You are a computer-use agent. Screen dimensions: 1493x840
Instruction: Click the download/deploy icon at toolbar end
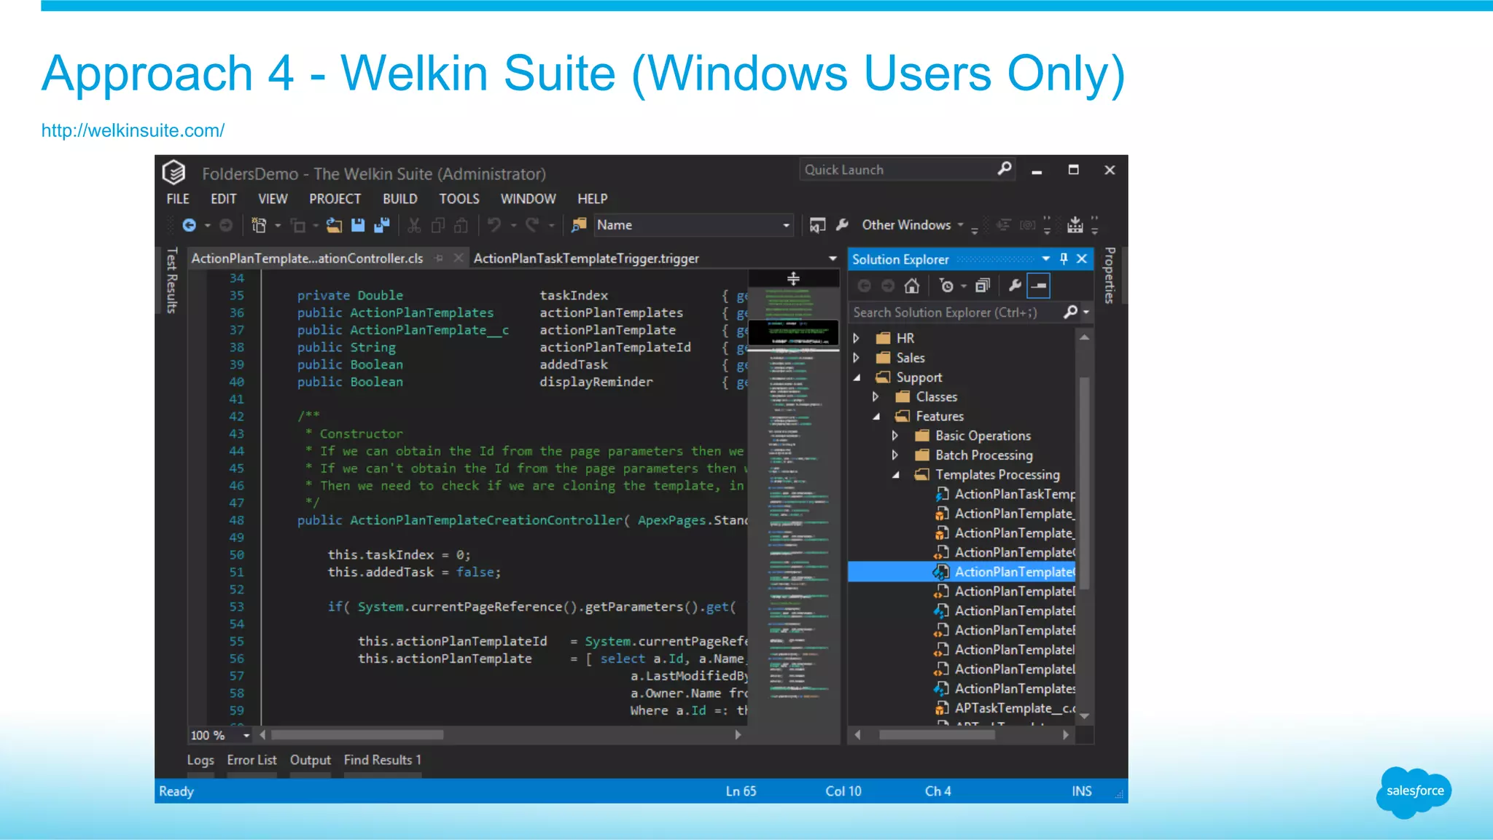(x=1075, y=225)
